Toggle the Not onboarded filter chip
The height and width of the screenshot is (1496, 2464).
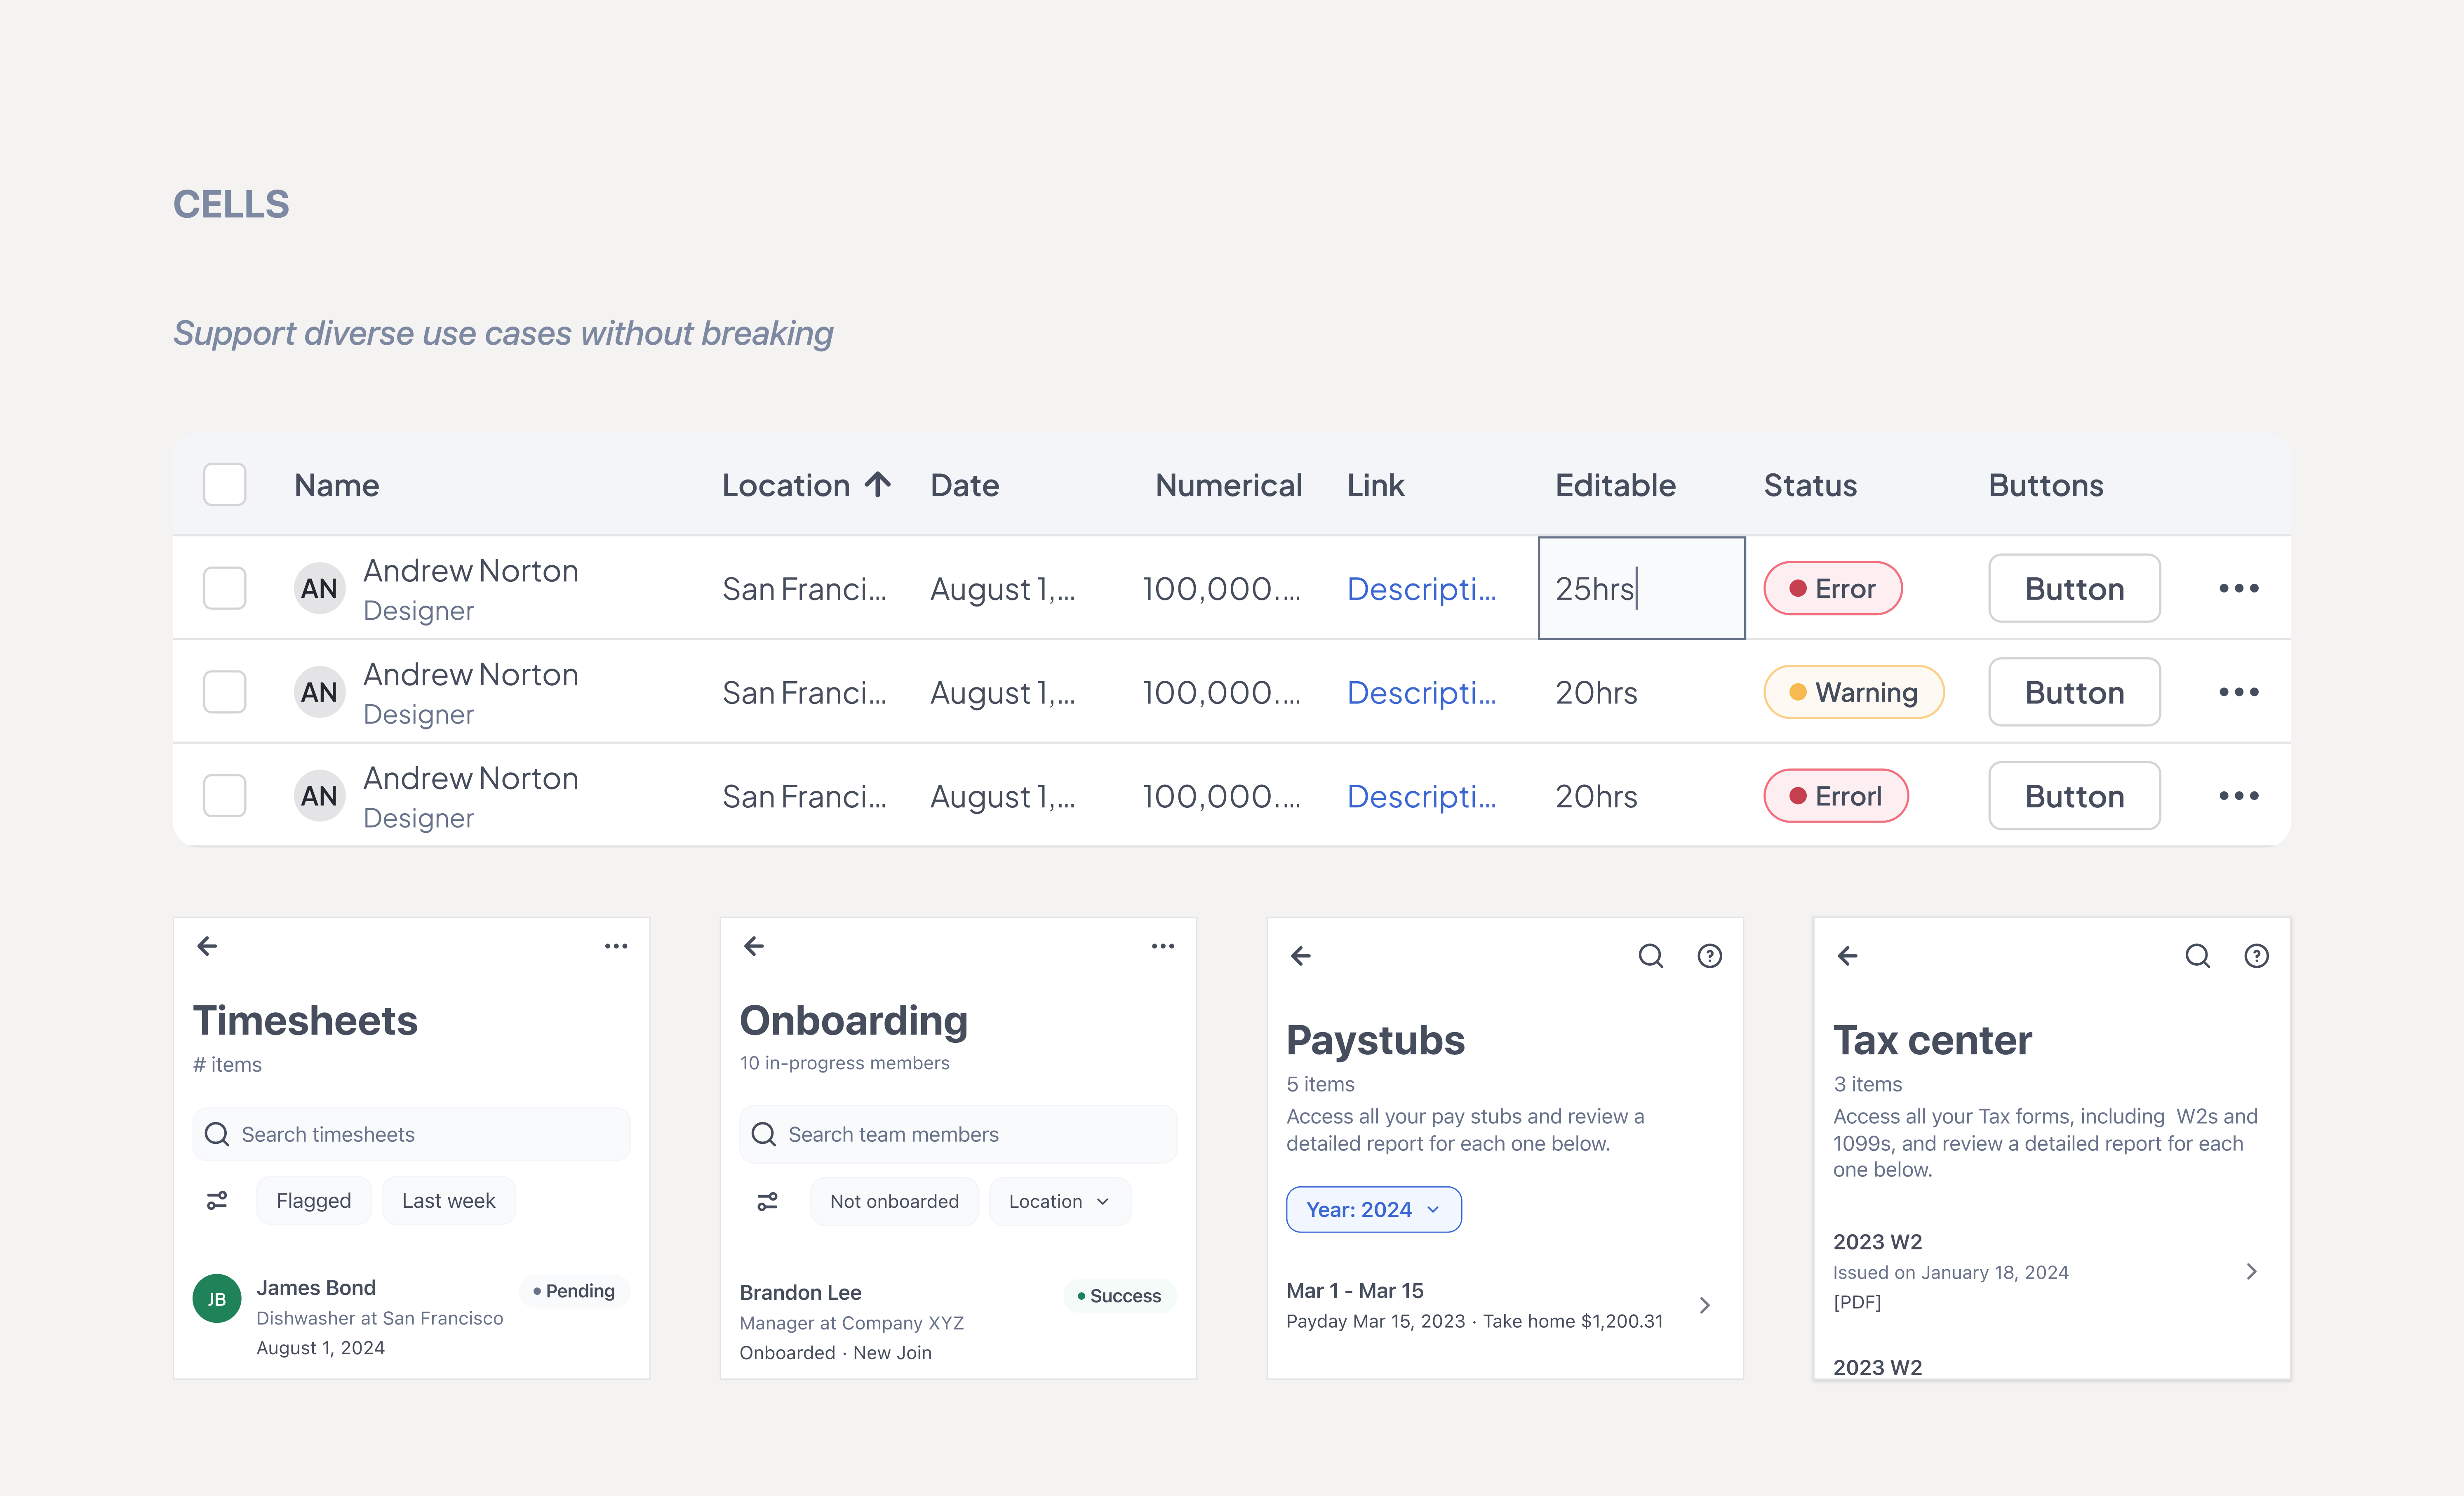(x=895, y=1201)
